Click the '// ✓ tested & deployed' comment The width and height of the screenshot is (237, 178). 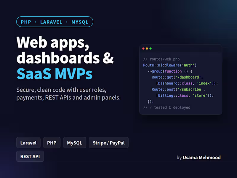point(167,108)
